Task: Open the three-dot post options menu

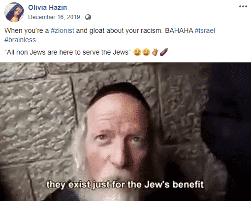Action: (243, 6)
